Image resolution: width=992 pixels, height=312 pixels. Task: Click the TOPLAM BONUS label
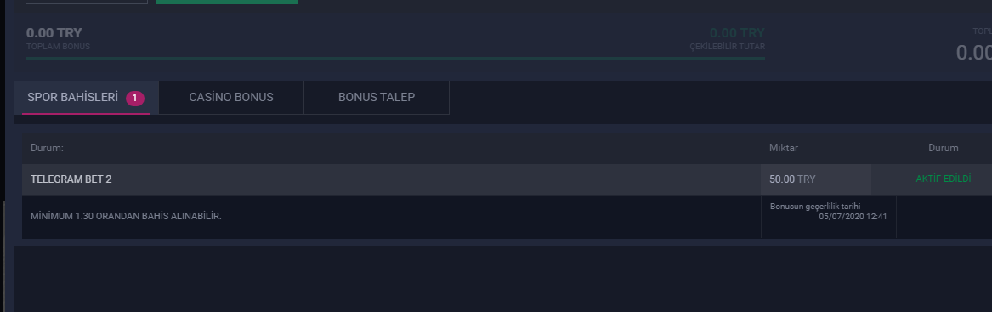[58, 47]
